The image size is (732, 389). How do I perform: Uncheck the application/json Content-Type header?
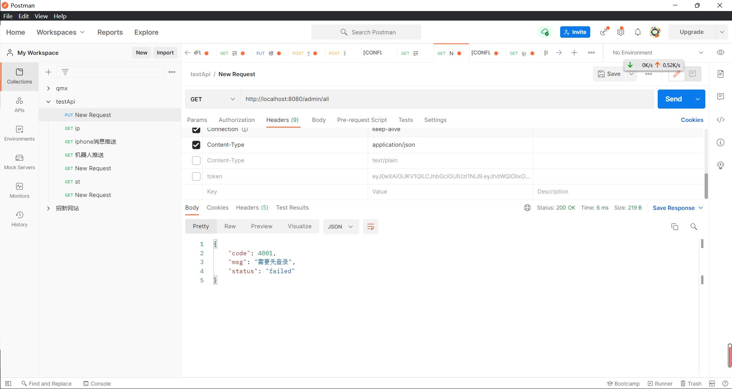point(196,145)
